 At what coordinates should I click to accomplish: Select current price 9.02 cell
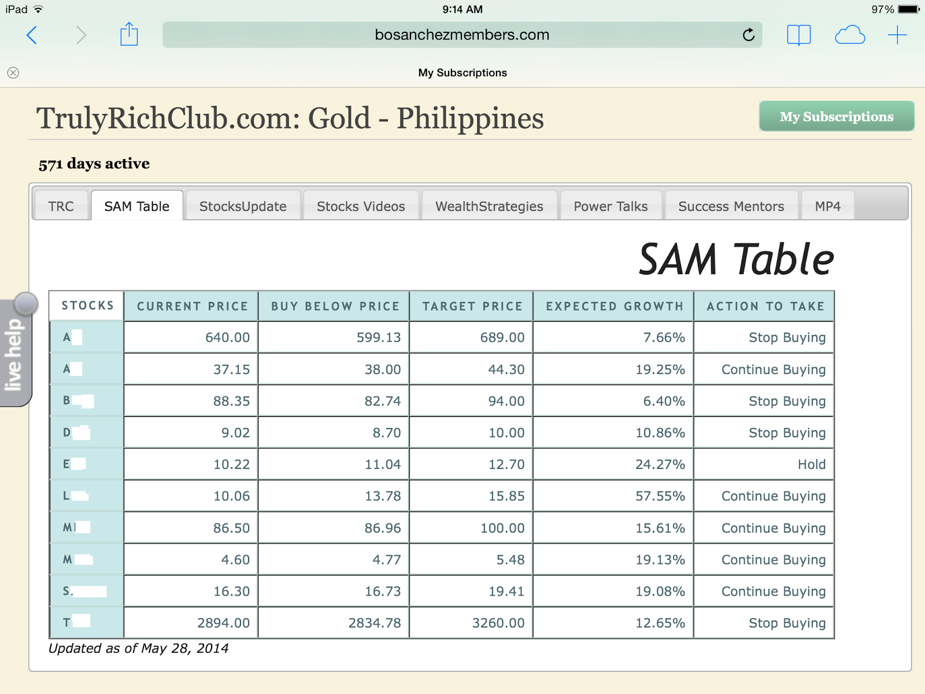[x=191, y=433]
